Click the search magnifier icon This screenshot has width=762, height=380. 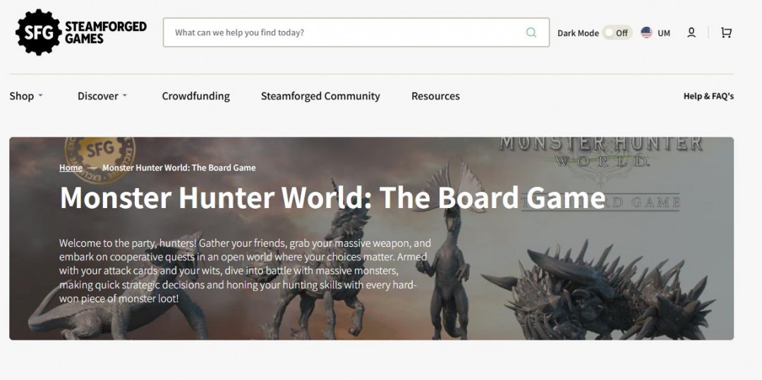pos(531,32)
